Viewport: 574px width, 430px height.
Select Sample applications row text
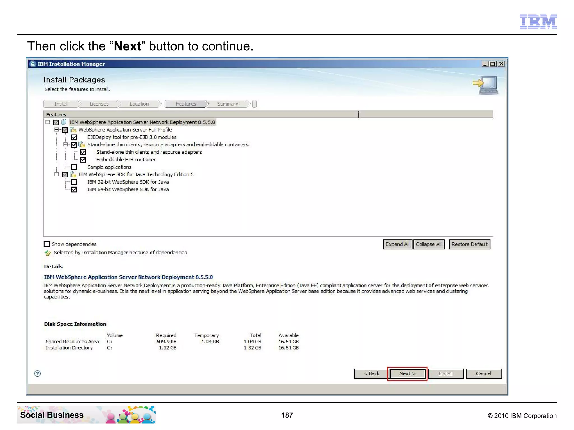[109, 167]
